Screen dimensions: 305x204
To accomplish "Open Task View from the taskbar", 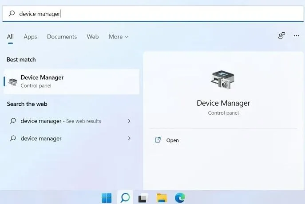I will pos(143,198).
